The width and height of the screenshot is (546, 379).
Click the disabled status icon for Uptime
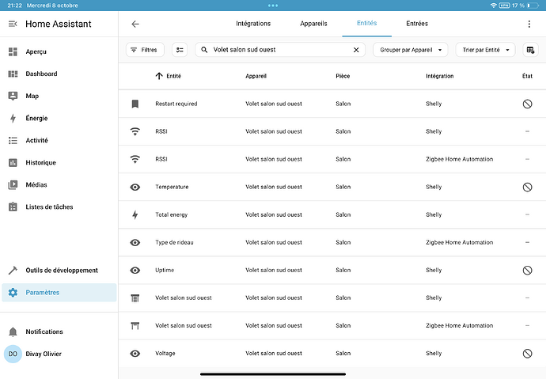pyautogui.click(x=527, y=270)
